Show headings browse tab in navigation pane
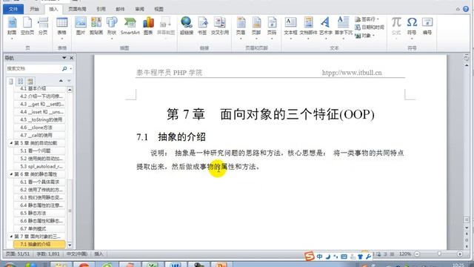This screenshot has height=267, width=474. click(11, 81)
